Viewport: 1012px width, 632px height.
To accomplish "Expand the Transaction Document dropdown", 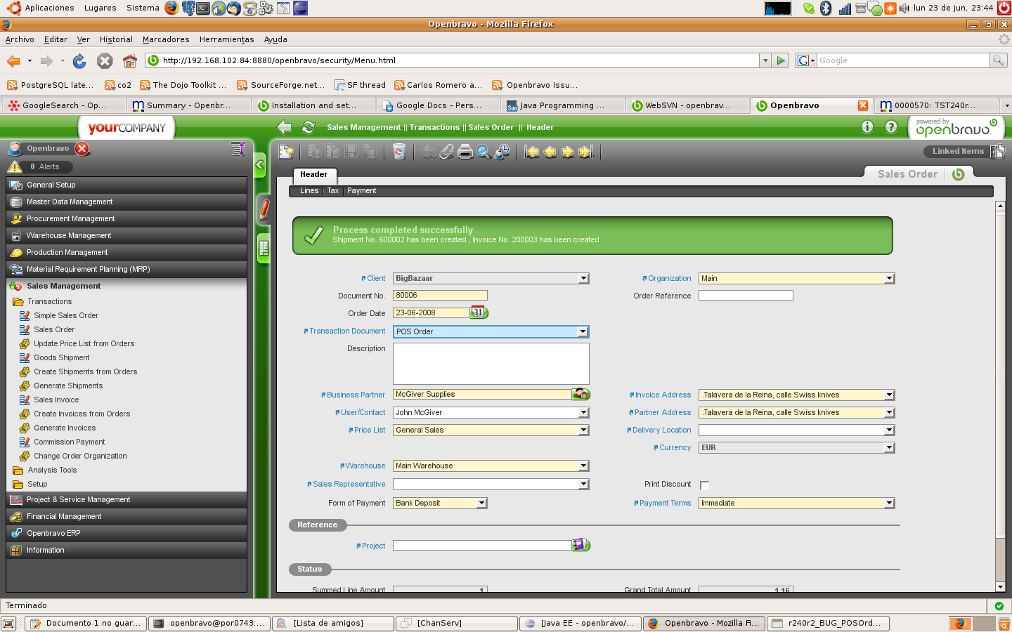I will 583,331.
